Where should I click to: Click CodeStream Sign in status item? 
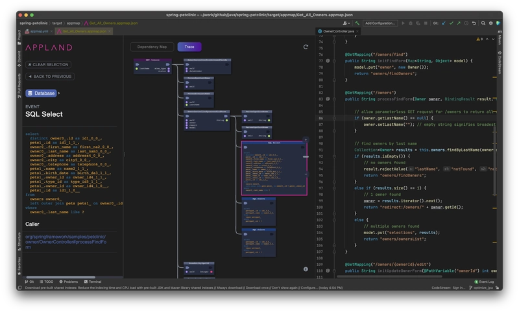448,288
